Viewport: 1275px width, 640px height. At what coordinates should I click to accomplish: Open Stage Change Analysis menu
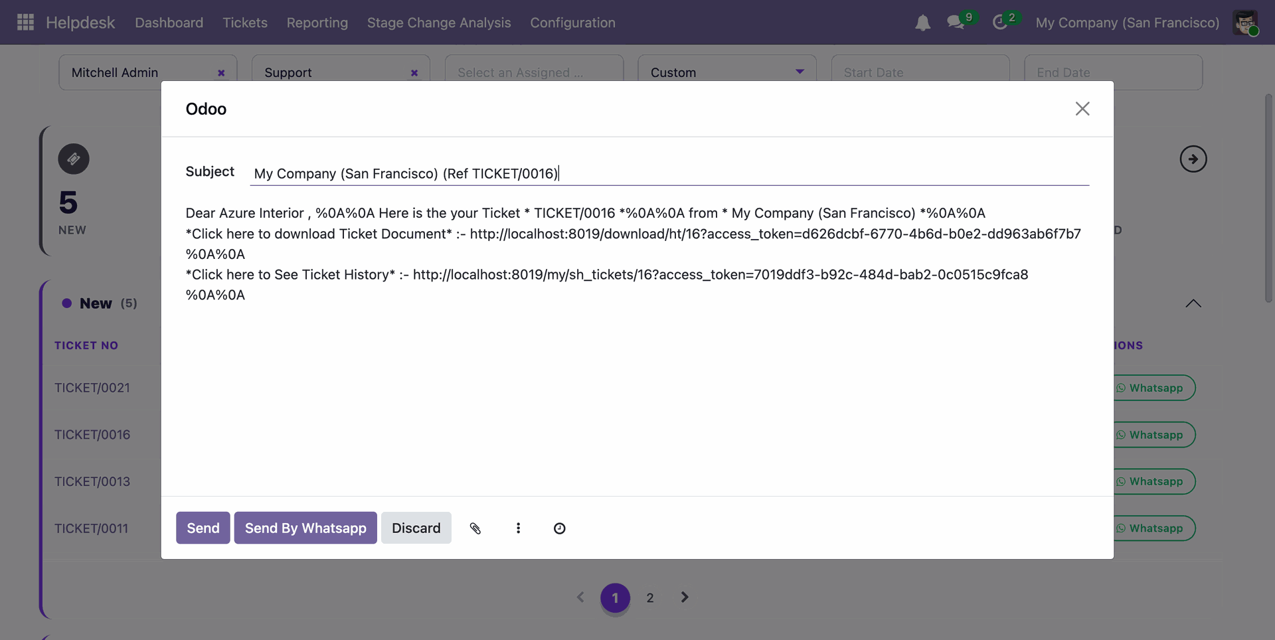point(439,23)
